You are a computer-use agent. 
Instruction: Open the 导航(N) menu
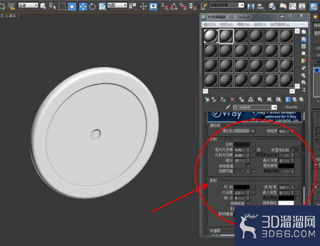[243, 25]
